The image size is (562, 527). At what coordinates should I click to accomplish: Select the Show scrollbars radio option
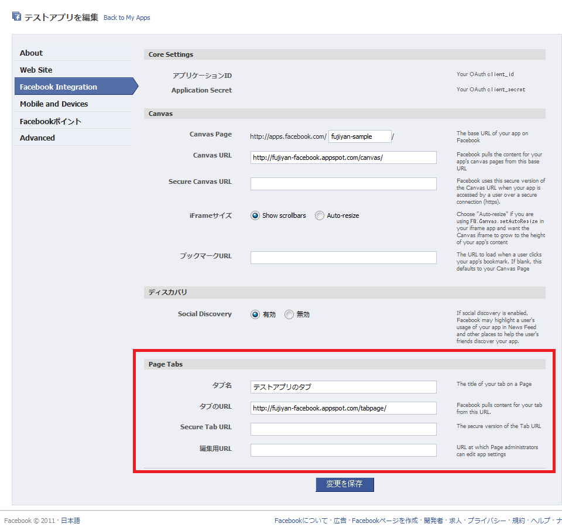click(255, 215)
